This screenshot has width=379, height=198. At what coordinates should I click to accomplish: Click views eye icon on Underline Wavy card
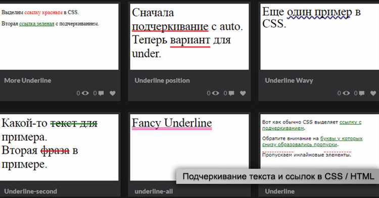pyautogui.click(x=346, y=93)
